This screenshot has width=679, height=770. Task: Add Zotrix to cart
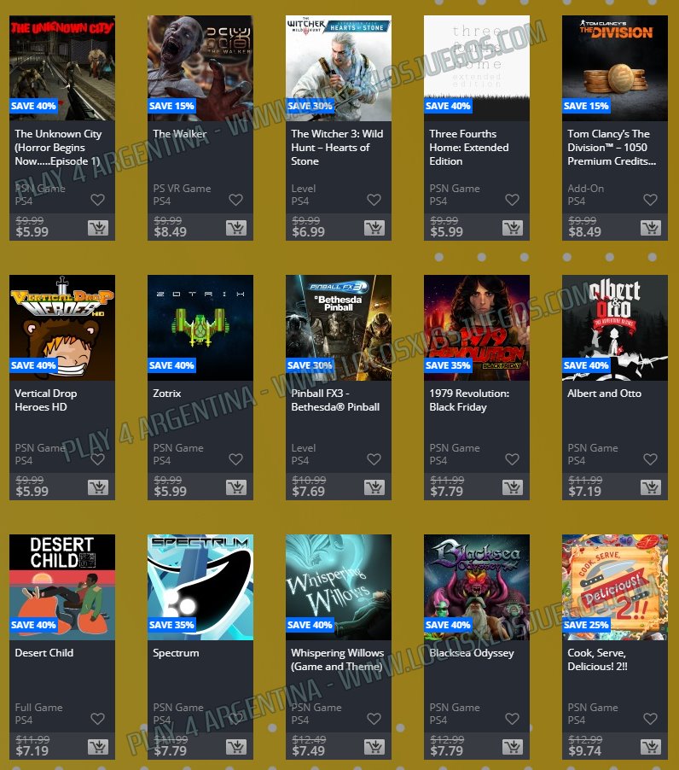tap(236, 487)
